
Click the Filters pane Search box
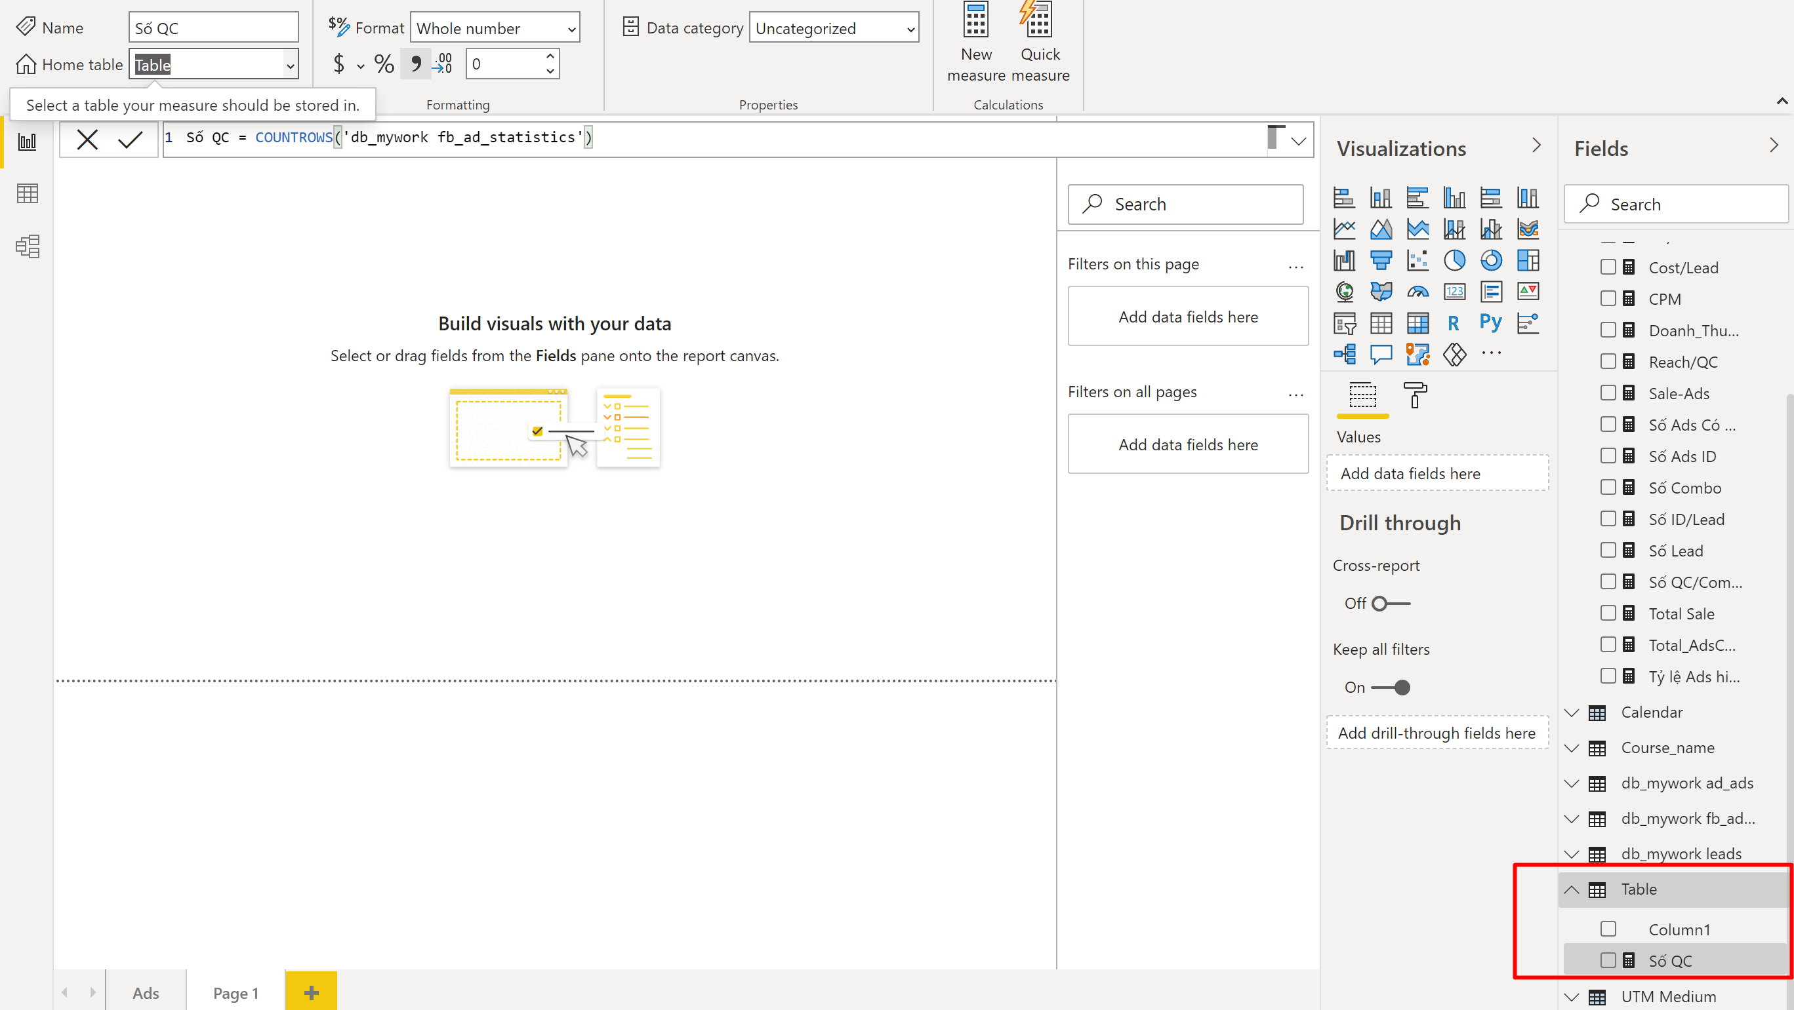(1185, 204)
